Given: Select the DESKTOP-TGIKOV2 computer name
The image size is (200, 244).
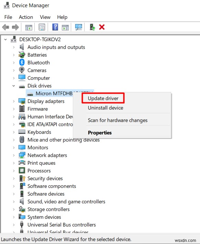Looking at the screenshot, I should 40,39.
